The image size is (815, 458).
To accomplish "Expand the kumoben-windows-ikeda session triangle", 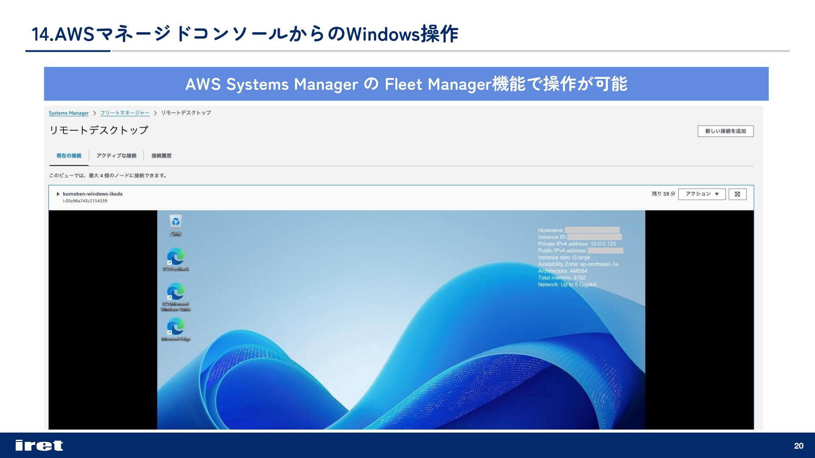I will [58, 194].
